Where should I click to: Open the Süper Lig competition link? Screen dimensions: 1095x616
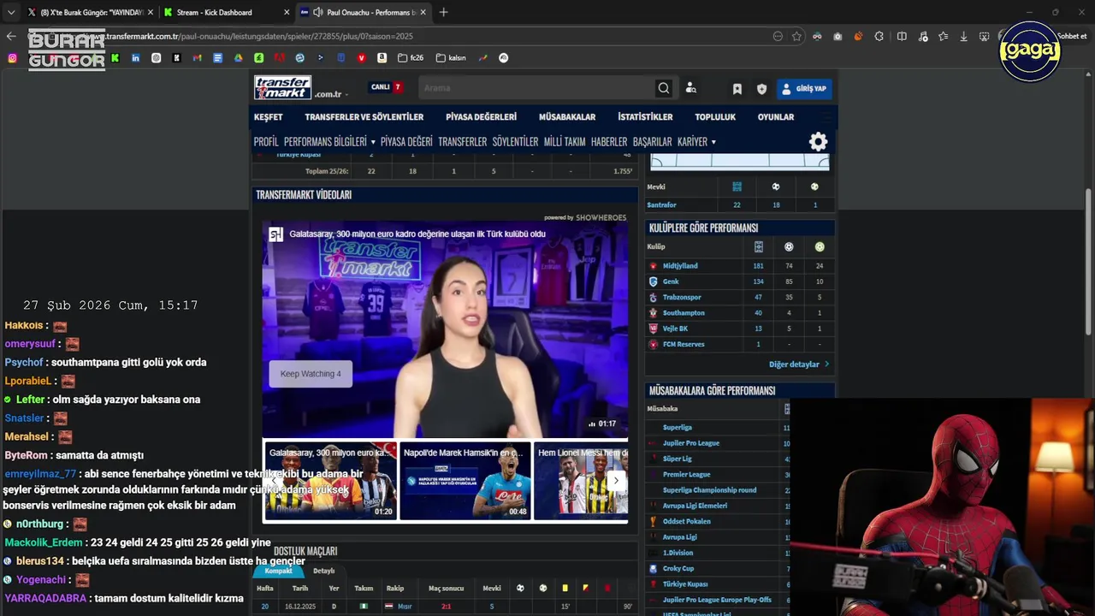(677, 459)
